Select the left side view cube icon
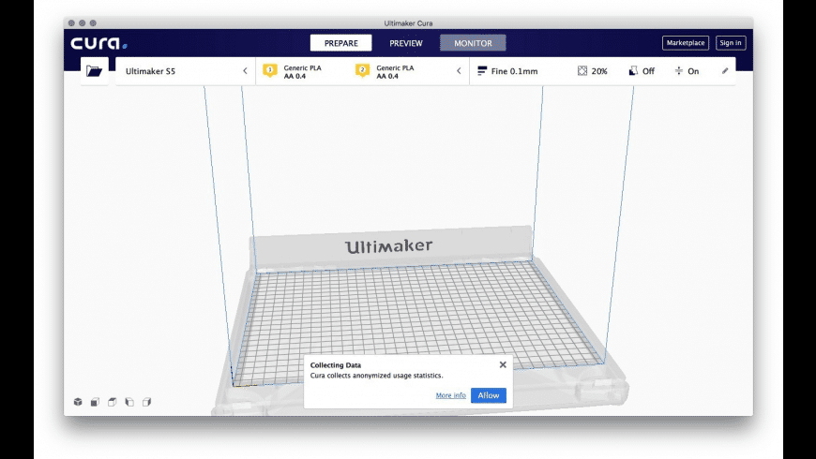Image resolution: width=816 pixels, height=459 pixels. coord(129,402)
